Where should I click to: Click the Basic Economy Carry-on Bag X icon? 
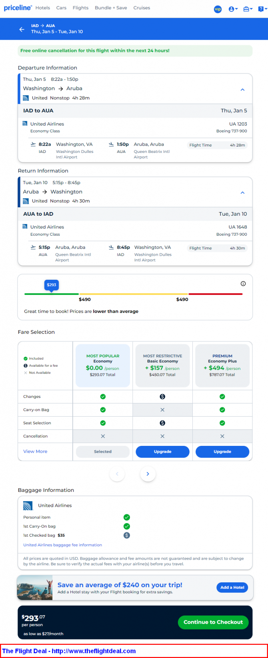(x=162, y=410)
